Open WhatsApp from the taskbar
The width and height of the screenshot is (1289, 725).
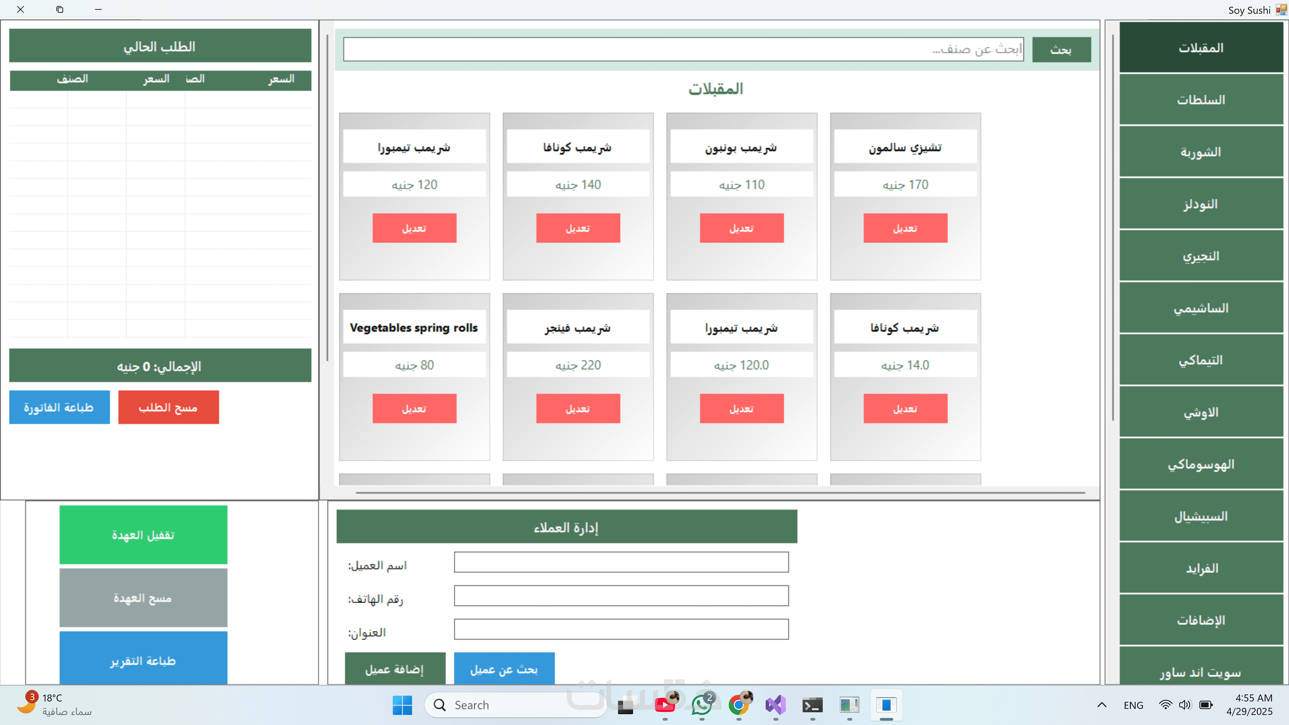click(x=702, y=705)
